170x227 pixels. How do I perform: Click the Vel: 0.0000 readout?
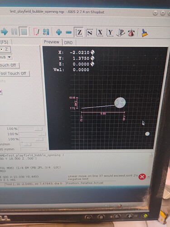(71, 70)
